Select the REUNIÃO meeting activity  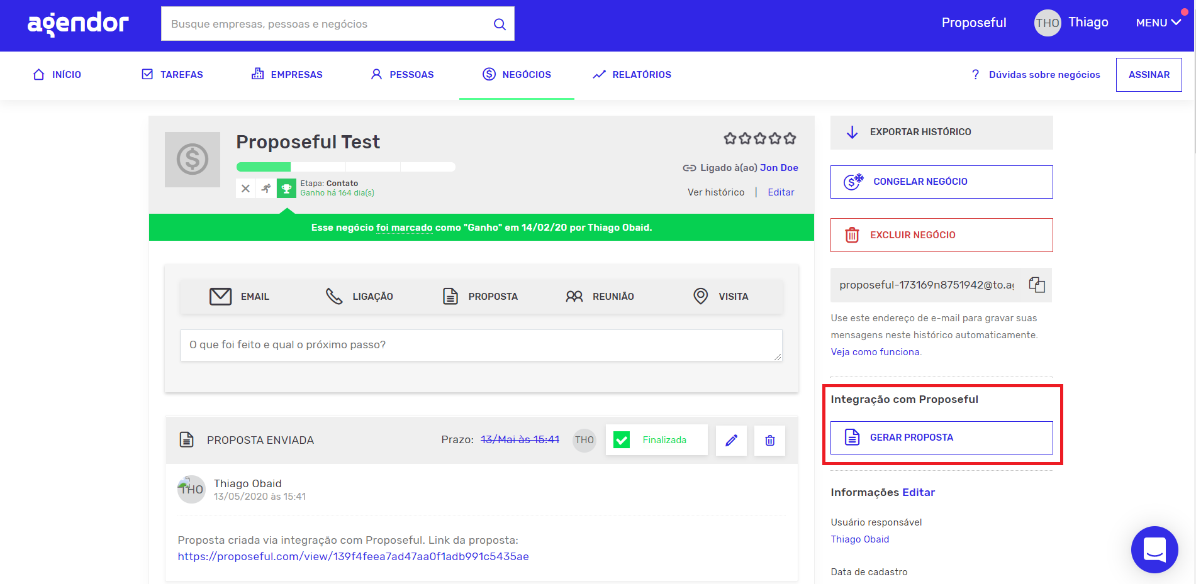[x=600, y=296]
